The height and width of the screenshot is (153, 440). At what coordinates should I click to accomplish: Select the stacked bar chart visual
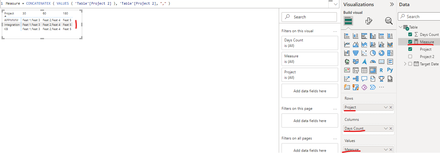click(x=347, y=36)
